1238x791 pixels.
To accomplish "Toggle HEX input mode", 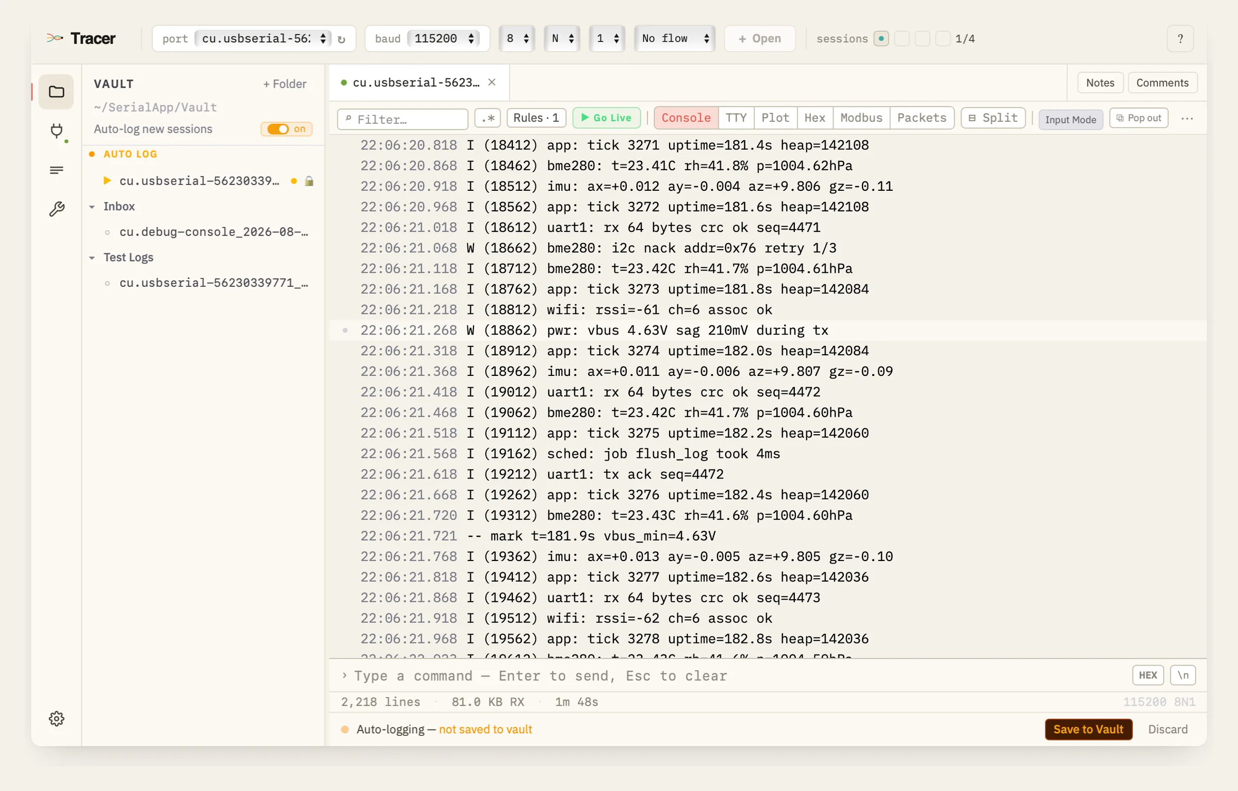I will (1148, 675).
